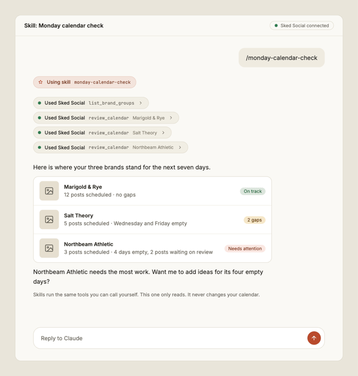Select the 2 gaps status badge
The width and height of the screenshot is (358, 376).
tap(254, 220)
